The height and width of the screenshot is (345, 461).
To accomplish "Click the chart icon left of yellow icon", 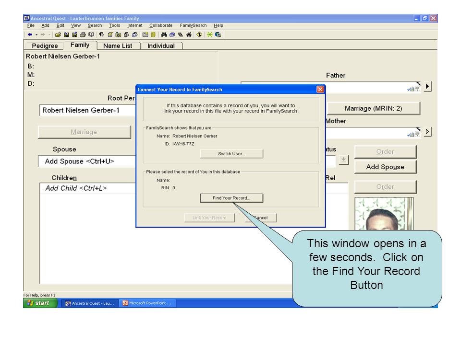I will [145, 34].
